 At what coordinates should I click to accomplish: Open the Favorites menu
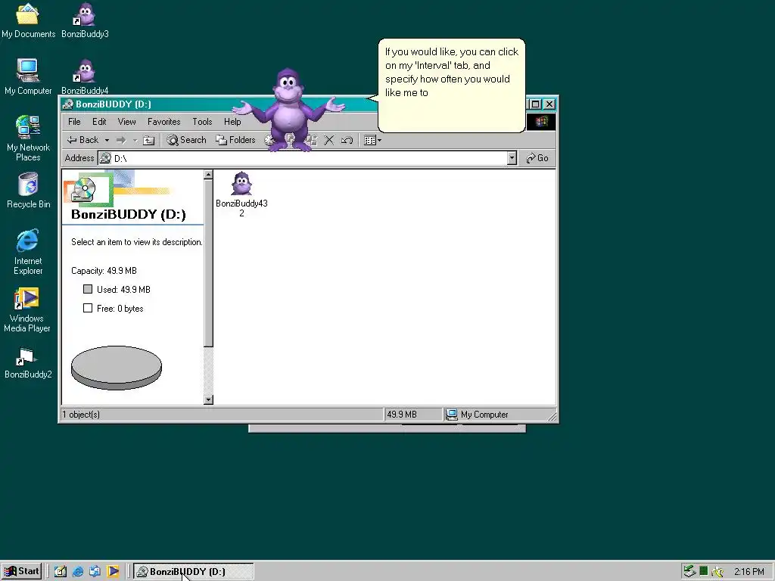[x=163, y=122]
